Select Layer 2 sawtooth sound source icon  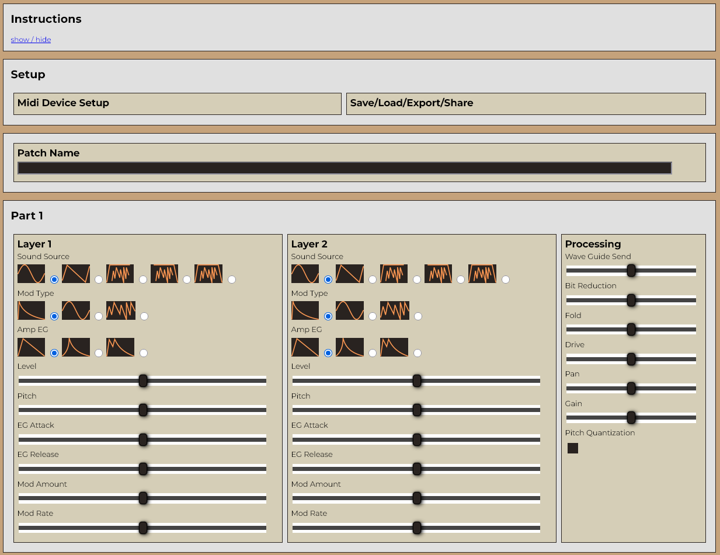point(350,274)
